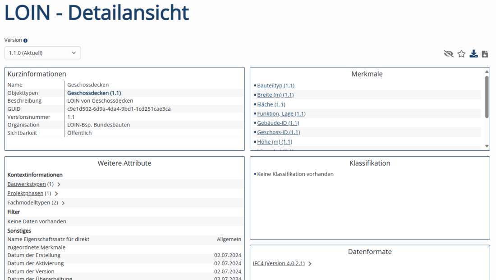
Task: Click the Versionsnummer value 1.1
Action: coord(71,117)
